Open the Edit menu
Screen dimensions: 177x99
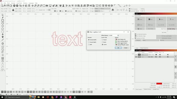(x=5, y=3)
